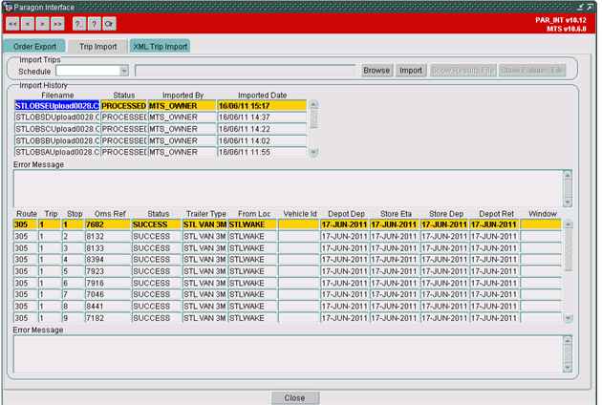This screenshot has height=405, width=602.
Task: Click upper Error Message scroll up arrow
Action: coord(568,176)
